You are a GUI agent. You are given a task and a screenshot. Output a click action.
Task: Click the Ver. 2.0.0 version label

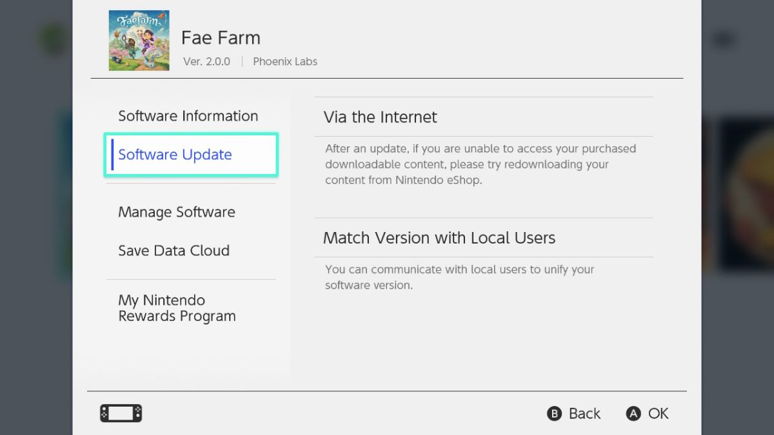click(206, 61)
